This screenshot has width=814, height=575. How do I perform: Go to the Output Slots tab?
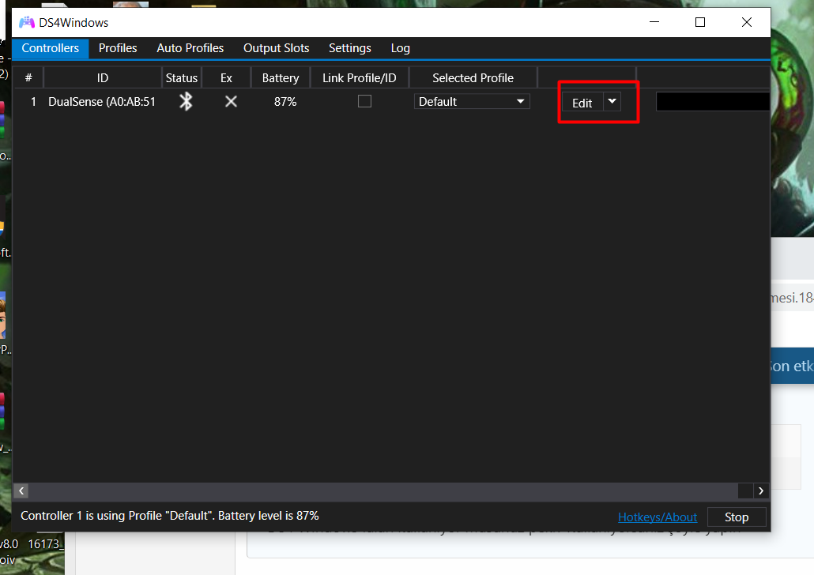point(276,48)
